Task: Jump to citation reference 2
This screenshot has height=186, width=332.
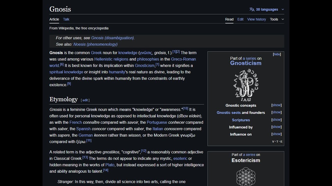Action: (x=178, y=52)
